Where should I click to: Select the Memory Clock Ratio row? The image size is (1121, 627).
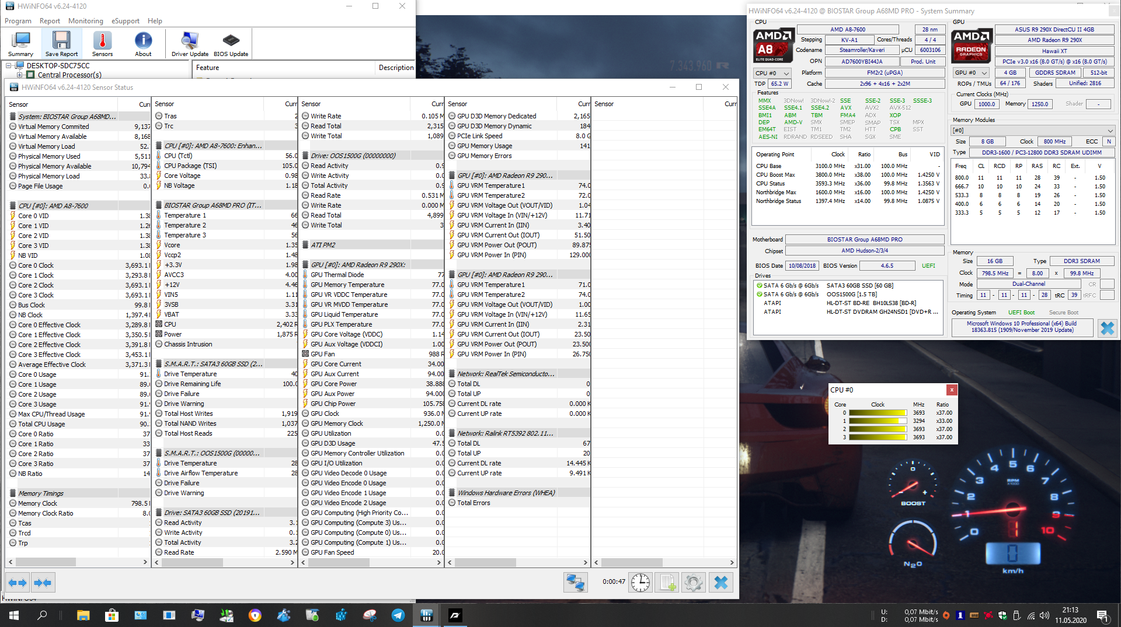pyautogui.click(x=79, y=513)
